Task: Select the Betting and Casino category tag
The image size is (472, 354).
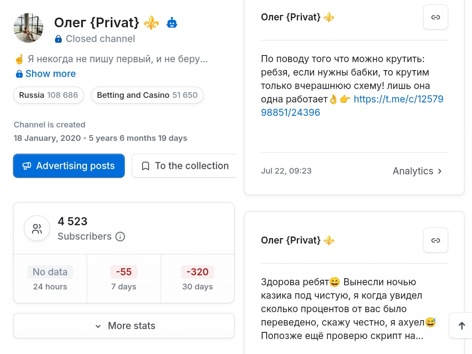Action: (x=147, y=95)
